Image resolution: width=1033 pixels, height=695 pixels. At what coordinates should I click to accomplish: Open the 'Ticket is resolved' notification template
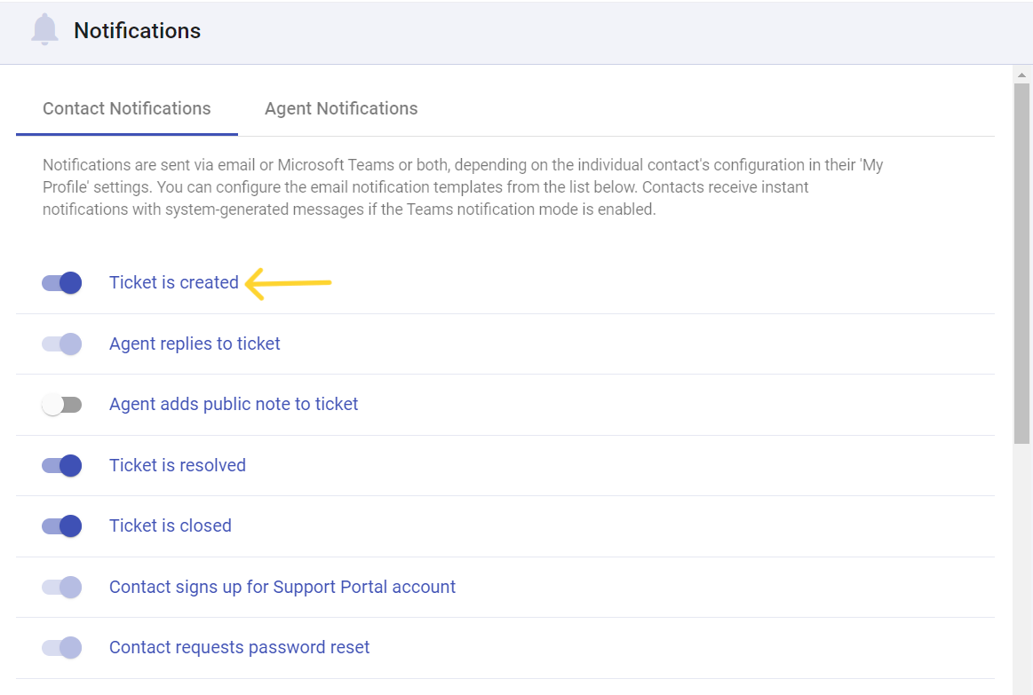[177, 465]
